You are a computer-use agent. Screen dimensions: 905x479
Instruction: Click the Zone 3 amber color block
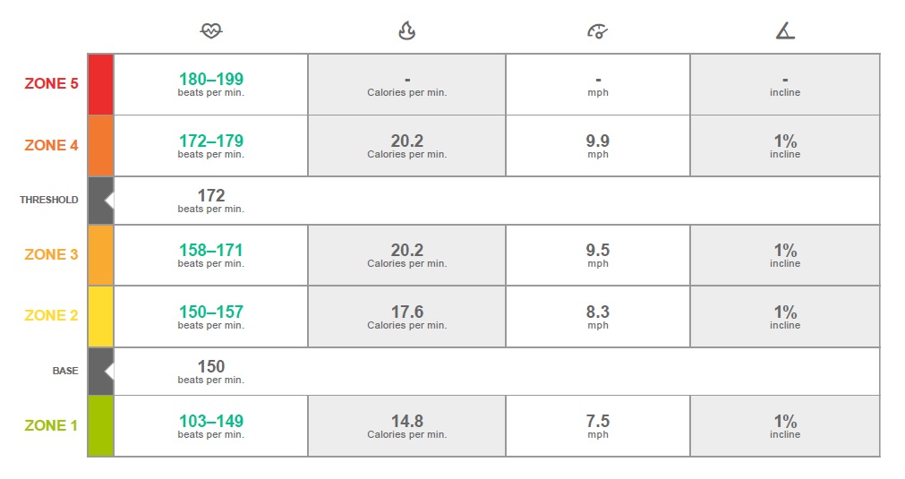[100, 254]
